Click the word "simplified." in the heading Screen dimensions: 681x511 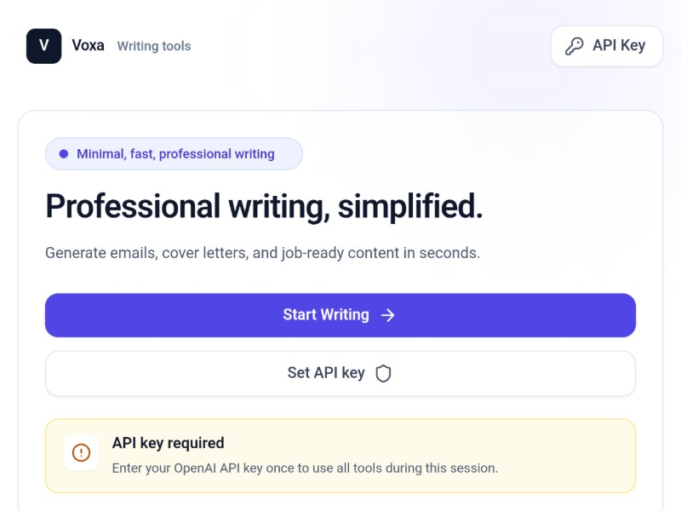(x=410, y=206)
